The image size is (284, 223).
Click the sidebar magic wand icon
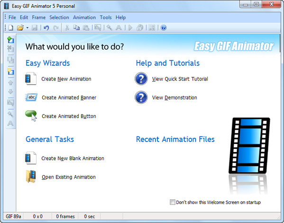pos(10,114)
